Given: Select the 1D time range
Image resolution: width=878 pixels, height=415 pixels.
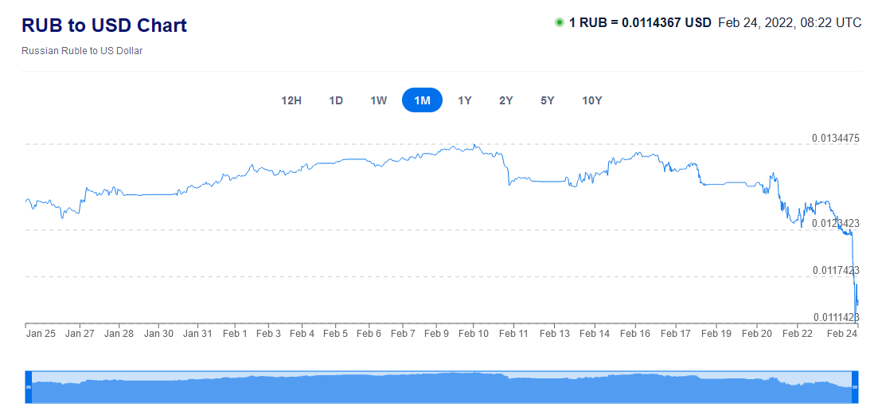Looking at the screenshot, I should click(336, 101).
